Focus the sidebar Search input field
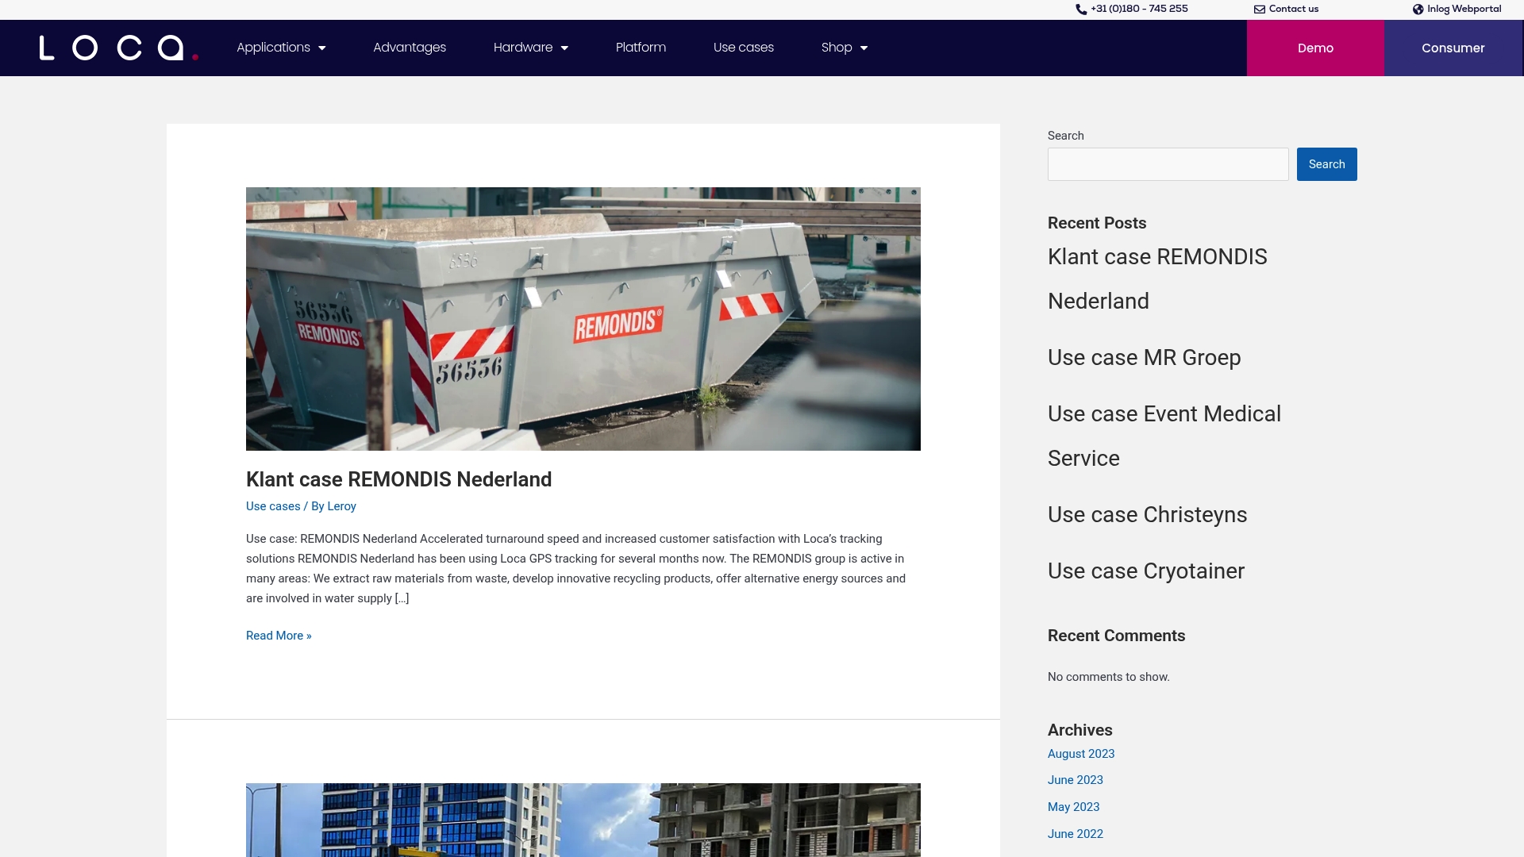The height and width of the screenshot is (857, 1524). [1168, 164]
